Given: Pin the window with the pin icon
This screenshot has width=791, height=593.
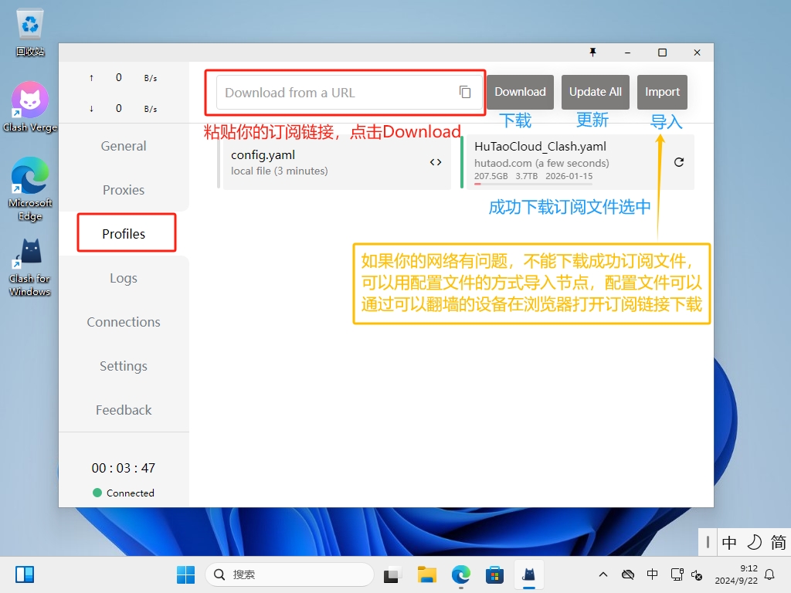Looking at the screenshot, I should coord(593,53).
